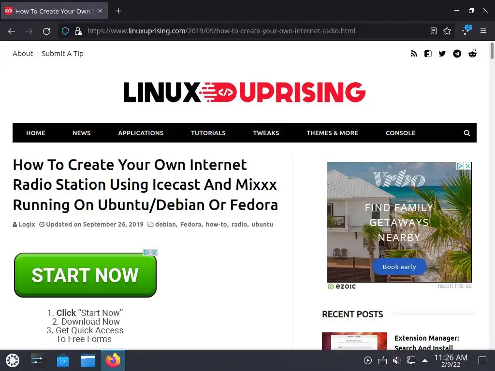495x371 pixels.
Task: Open the site's RSS feed icon
Action: [x=414, y=54]
